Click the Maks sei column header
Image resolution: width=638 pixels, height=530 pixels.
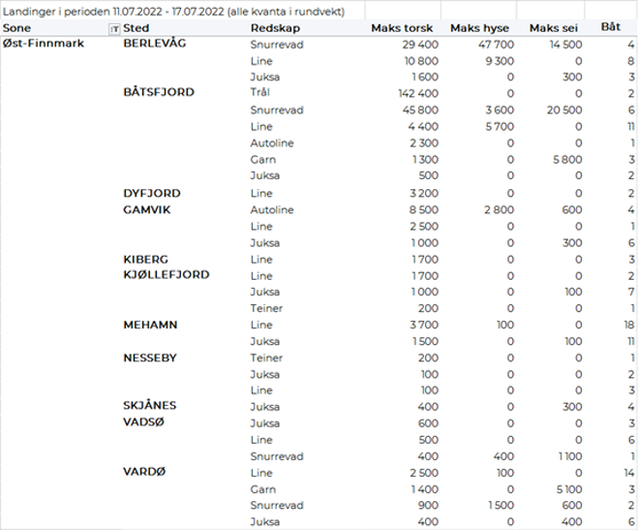552,29
